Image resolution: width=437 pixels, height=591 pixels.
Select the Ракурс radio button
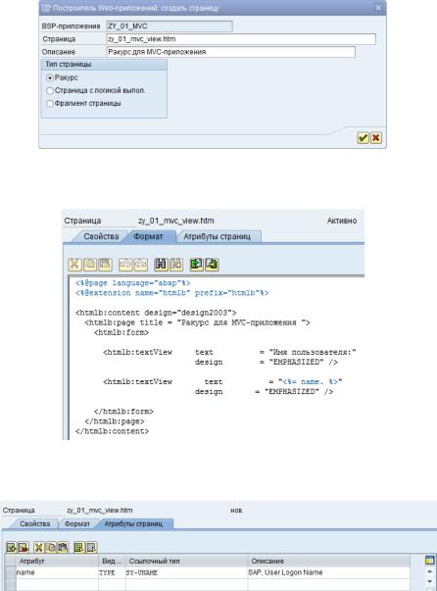click(50, 78)
